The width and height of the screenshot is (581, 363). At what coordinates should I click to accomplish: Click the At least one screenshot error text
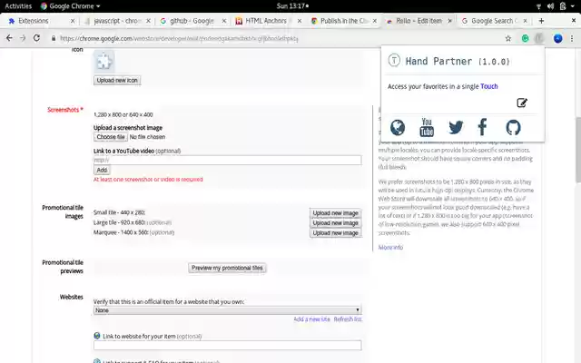tap(148, 180)
